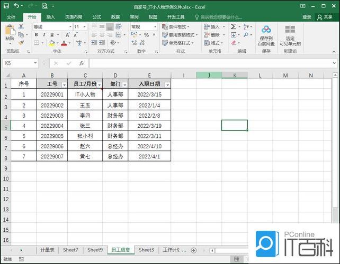Apply the red font color
The width and height of the screenshot is (340, 264).
pos(64,43)
